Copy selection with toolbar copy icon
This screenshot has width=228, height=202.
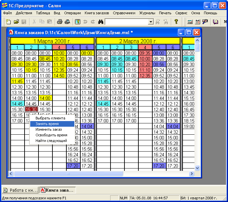[42, 22]
